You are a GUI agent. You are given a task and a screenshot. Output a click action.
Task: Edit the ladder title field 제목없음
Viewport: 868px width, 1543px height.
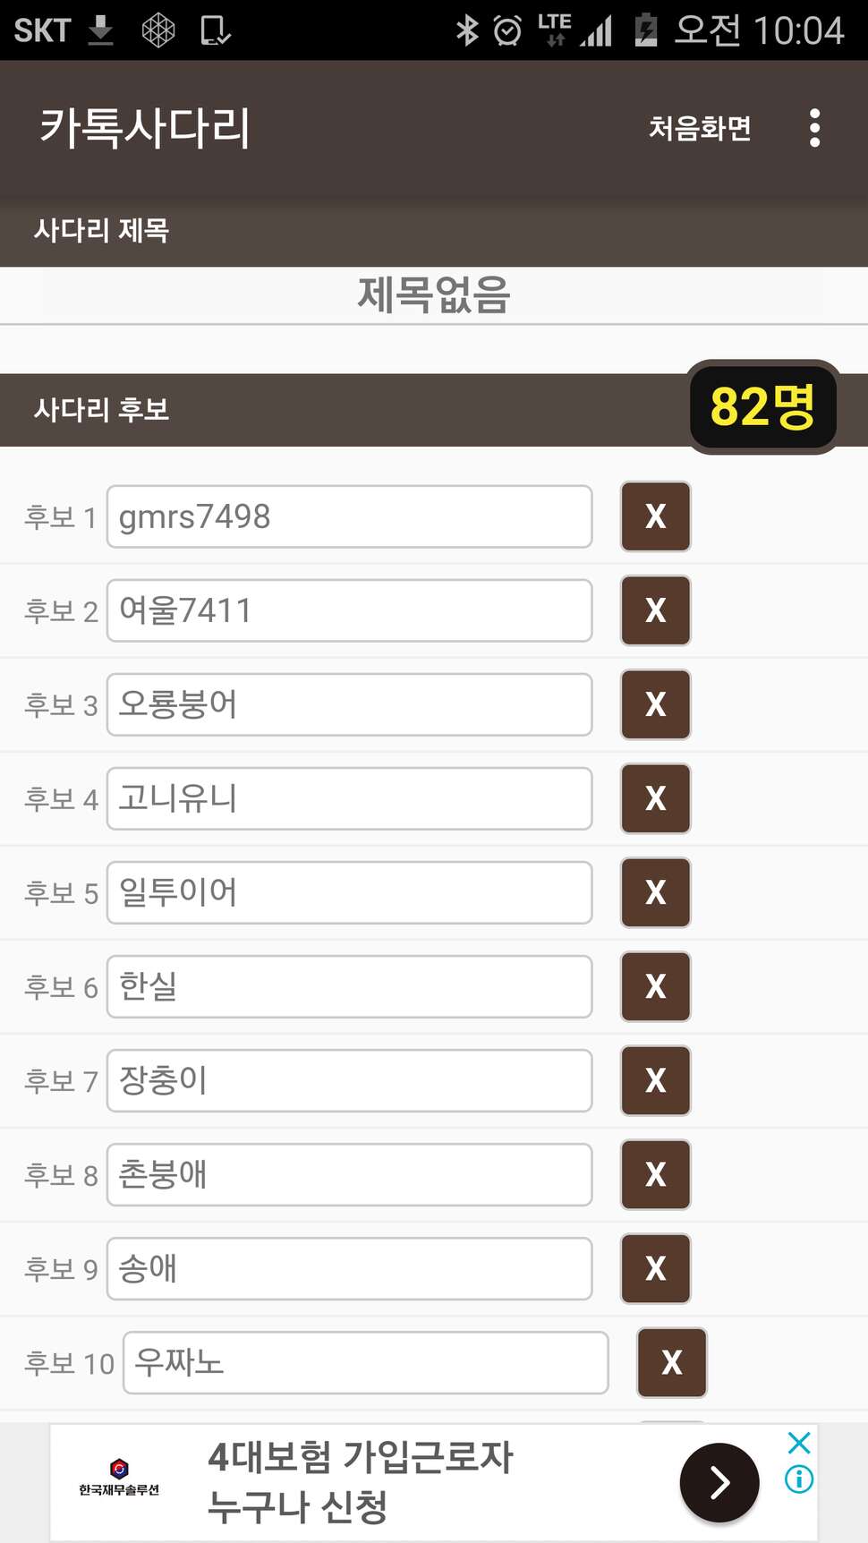[x=434, y=295]
